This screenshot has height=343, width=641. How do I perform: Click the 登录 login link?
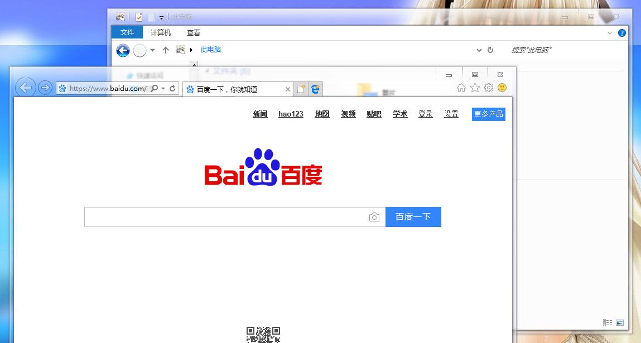pos(426,114)
